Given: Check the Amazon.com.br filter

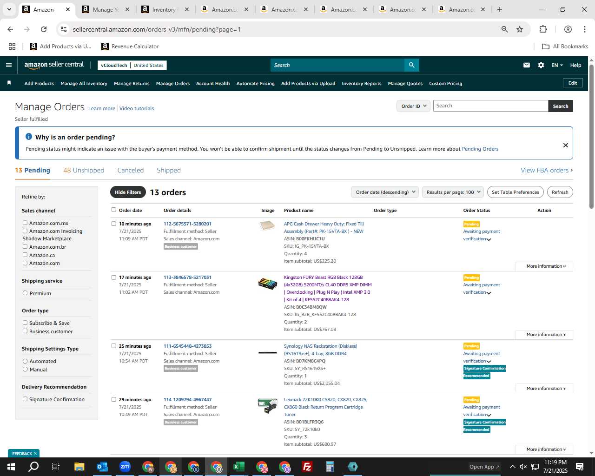Looking at the screenshot, I should [25, 247].
